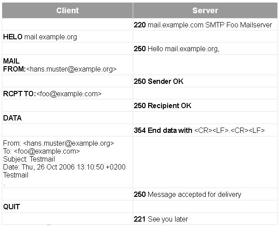
Task: Select the Subject: Testmail line
Action: (x=28, y=159)
